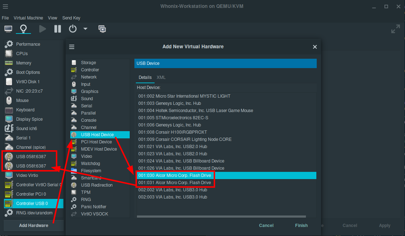Select Controller PCI 0 in the sidebar
This screenshot has width=405, height=236.
click(34, 194)
